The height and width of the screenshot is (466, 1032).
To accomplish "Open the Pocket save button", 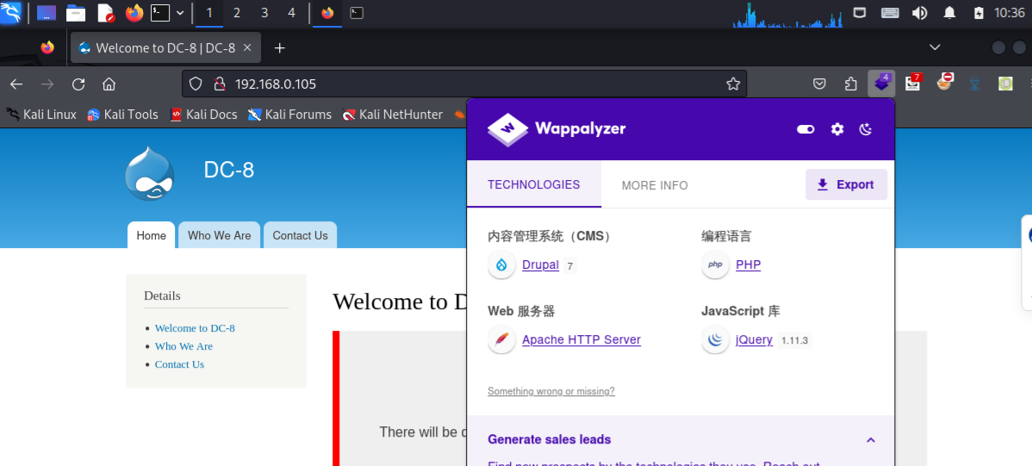I will click(x=819, y=84).
